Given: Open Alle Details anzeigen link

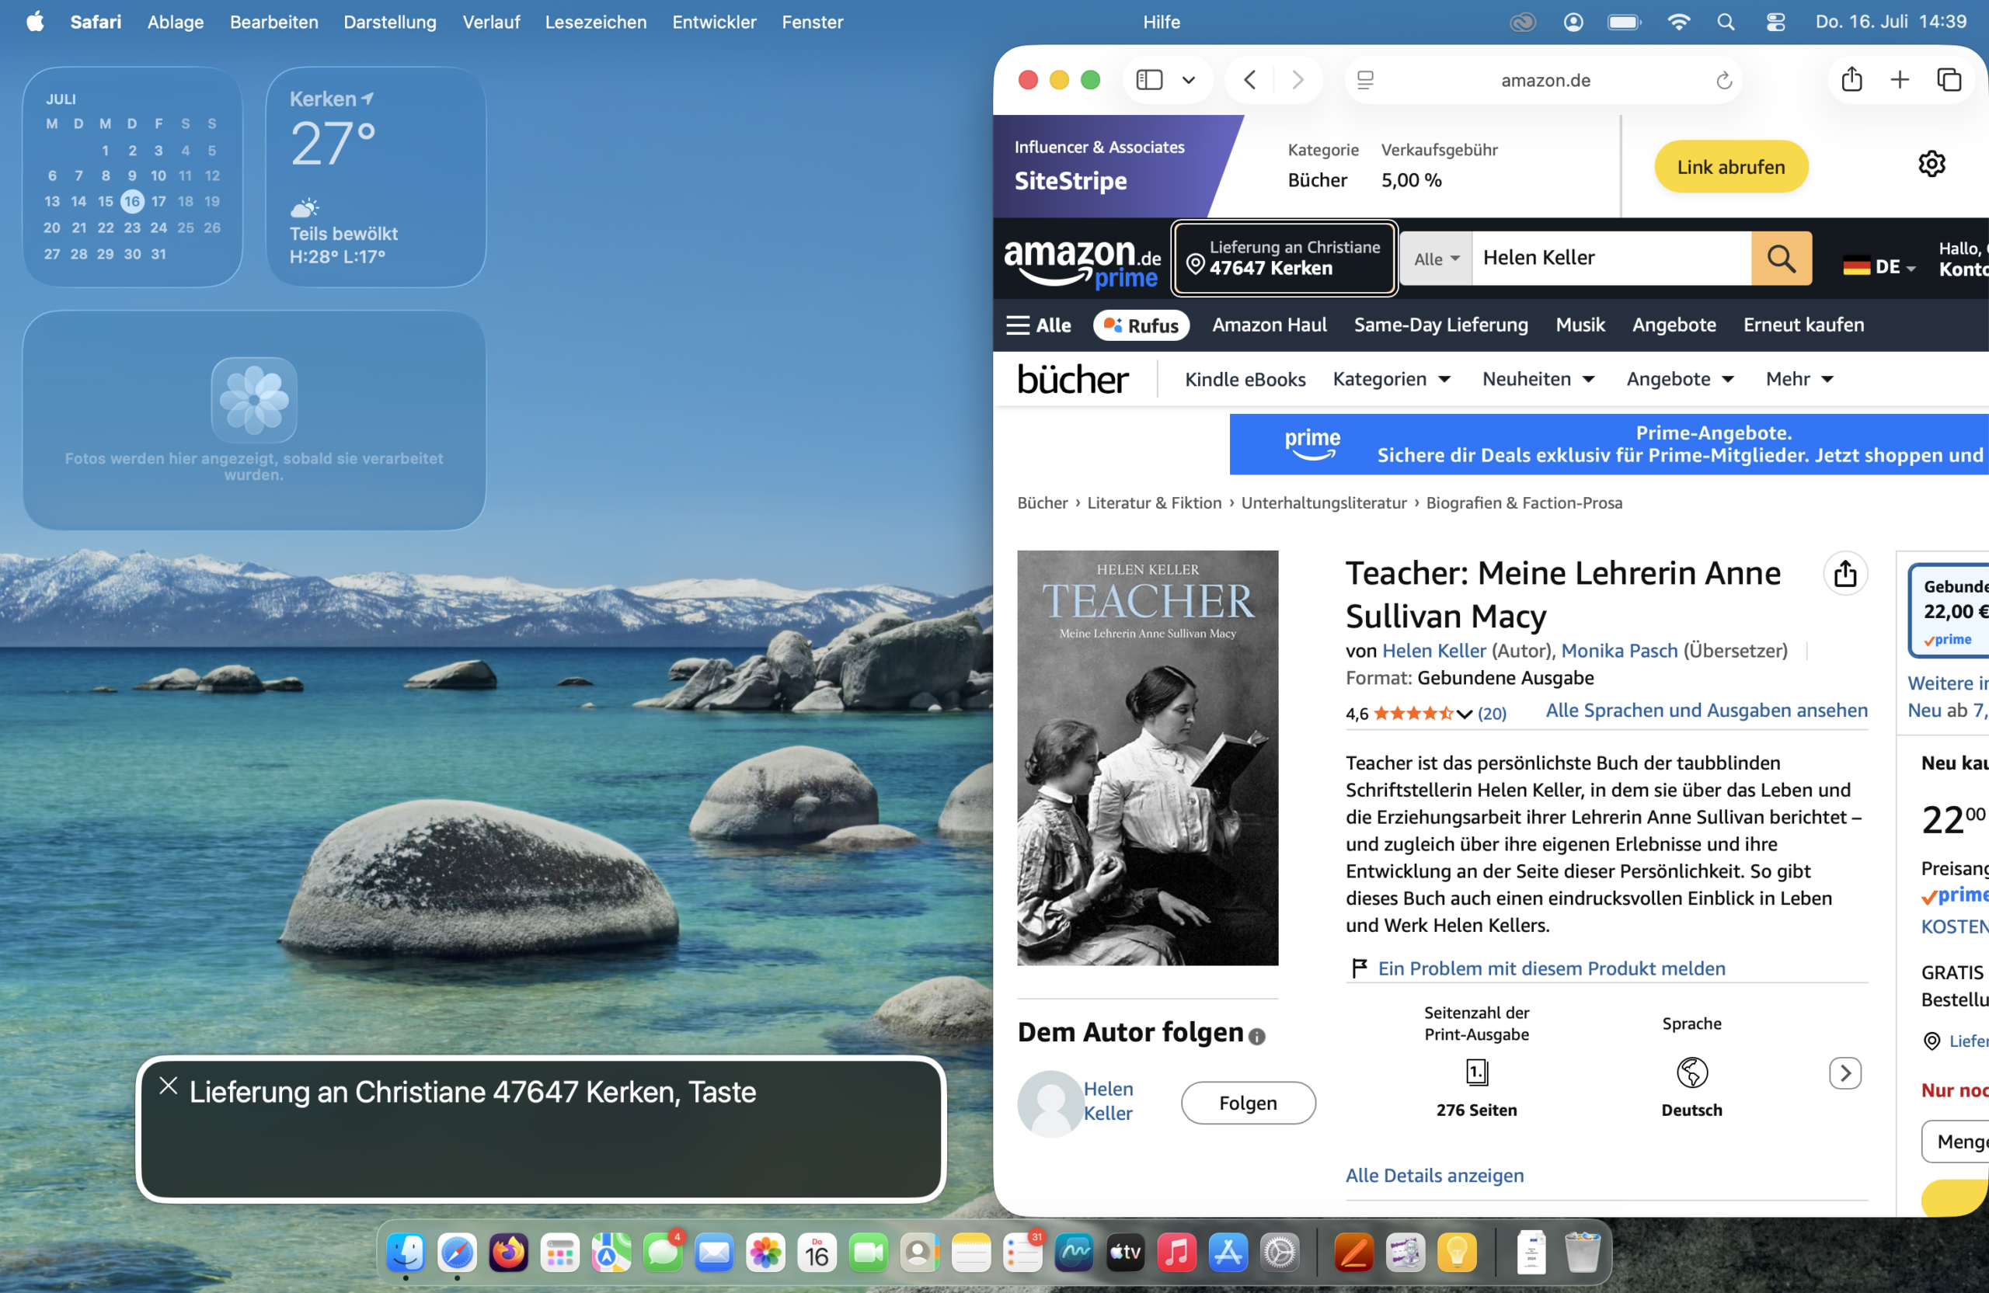Looking at the screenshot, I should [x=1434, y=1175].
